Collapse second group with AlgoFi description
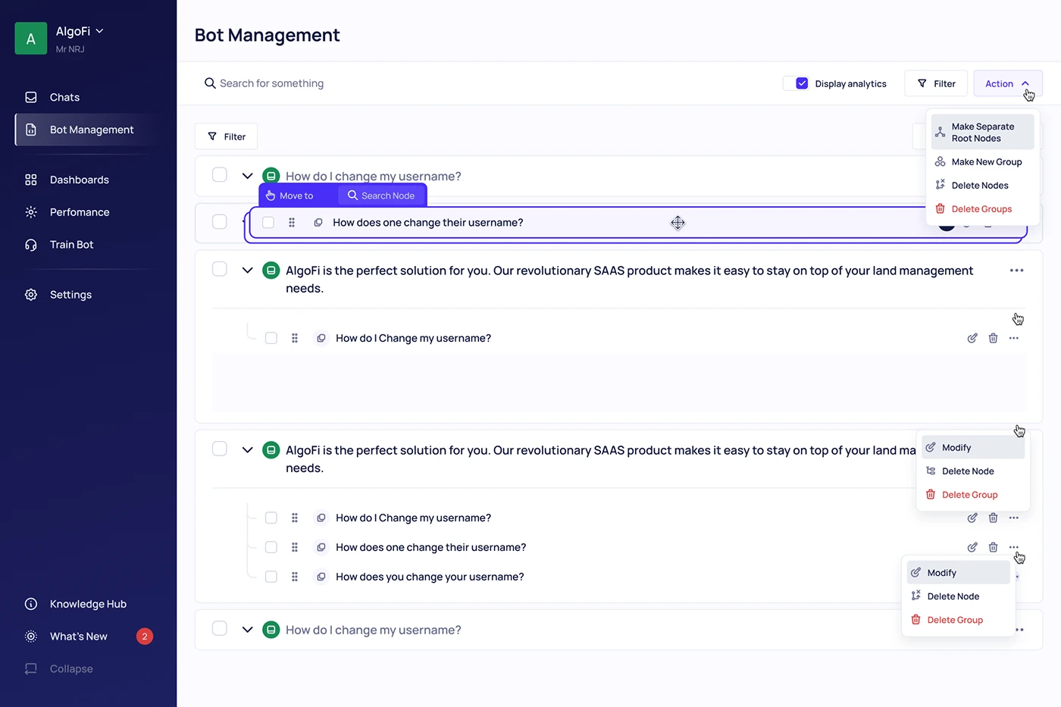The image size is (1061, 707). [x=247, y=271]
